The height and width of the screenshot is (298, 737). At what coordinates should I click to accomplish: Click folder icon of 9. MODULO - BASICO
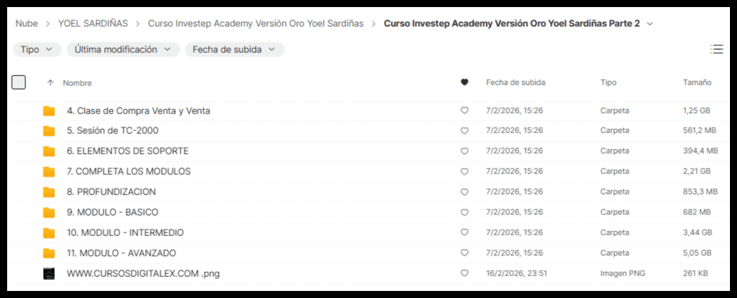pyautogui.click(x=49, y=212)
